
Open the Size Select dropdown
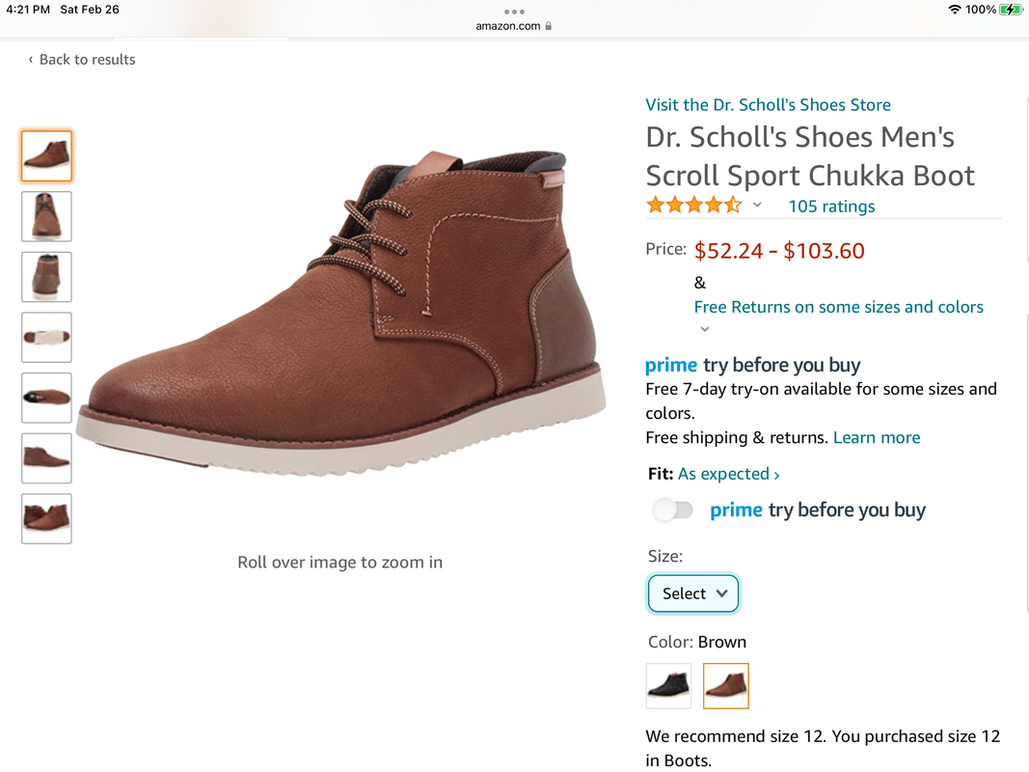pos(693,593)
